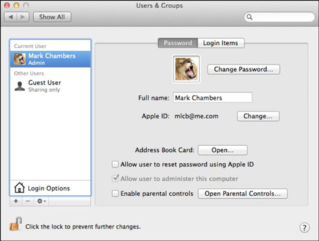This screenshot has width=319, height=241.
Task: Switch to the Password tab
Action: tap(178, 43)
